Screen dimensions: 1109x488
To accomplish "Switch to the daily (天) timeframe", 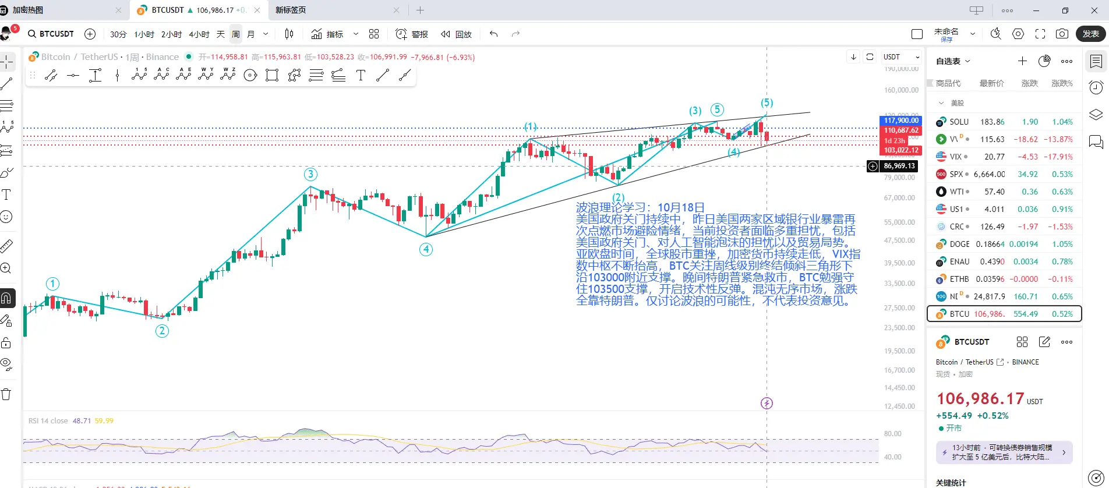I will point(221,34).
